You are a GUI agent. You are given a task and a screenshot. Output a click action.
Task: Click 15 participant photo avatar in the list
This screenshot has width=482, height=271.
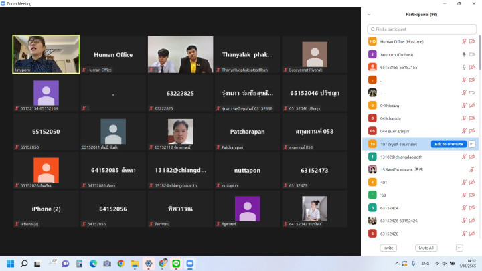372,169
